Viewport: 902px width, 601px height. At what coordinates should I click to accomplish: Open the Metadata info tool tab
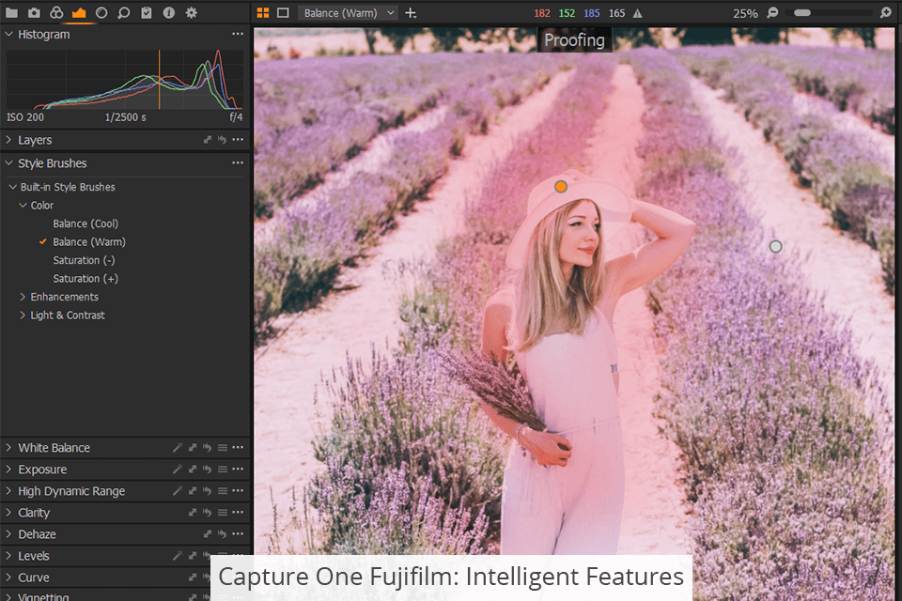click(169, 13)
